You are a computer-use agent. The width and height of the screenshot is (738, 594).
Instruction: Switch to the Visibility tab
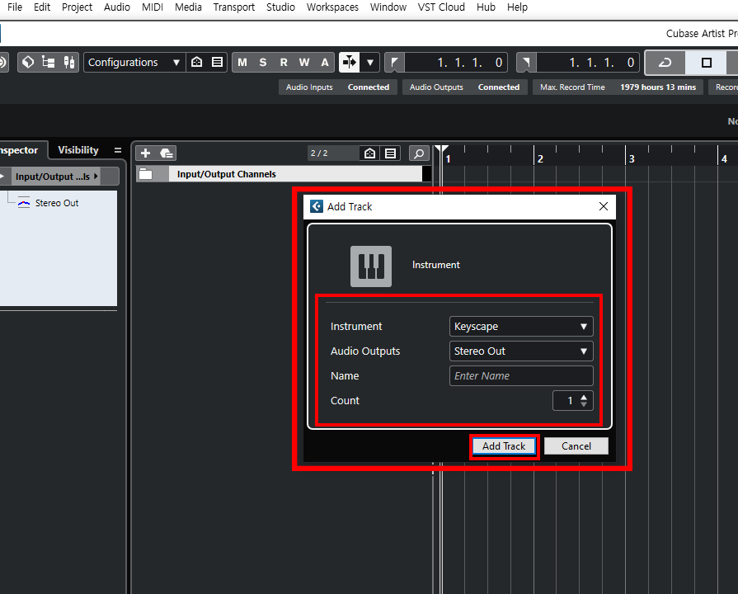click(78, 150)
